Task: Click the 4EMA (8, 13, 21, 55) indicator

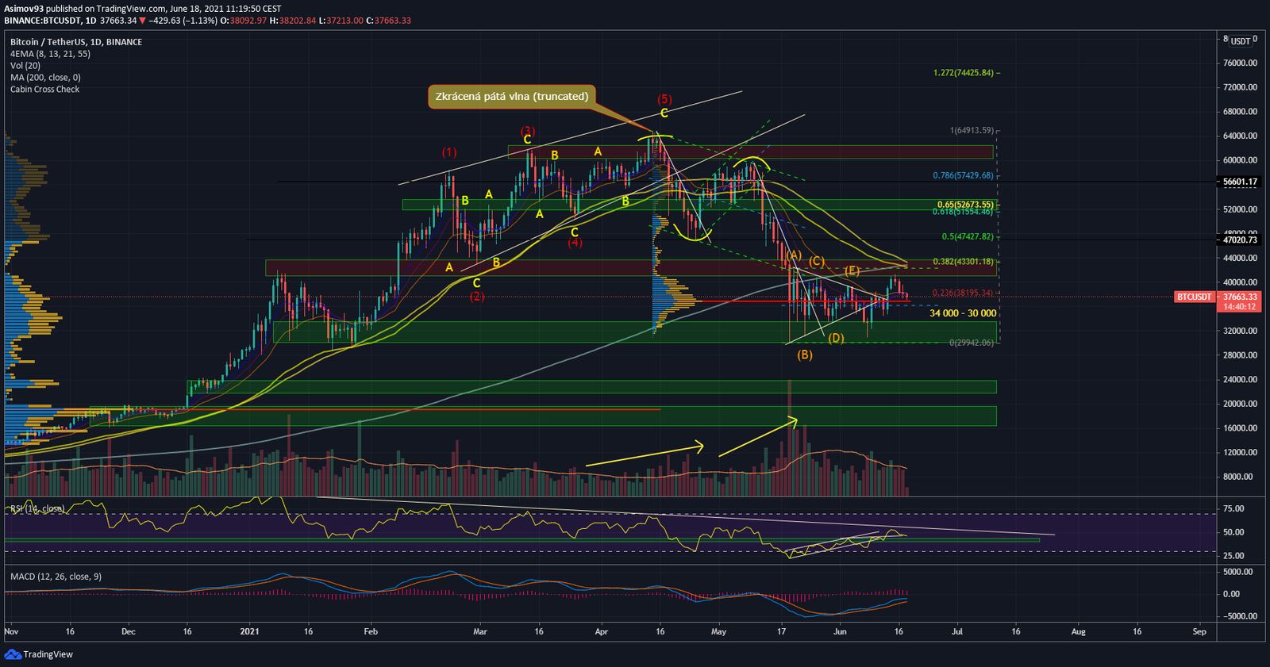Action: [50, 54]
